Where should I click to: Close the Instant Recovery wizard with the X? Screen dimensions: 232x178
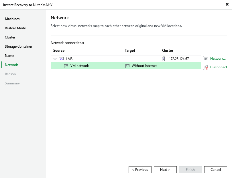click(x=227, y=4)
